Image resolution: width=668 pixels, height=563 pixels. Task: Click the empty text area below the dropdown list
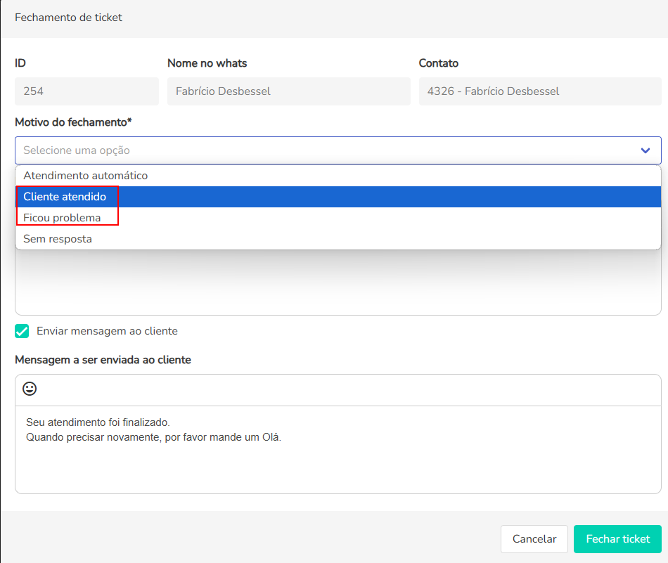tap(338, 283)
